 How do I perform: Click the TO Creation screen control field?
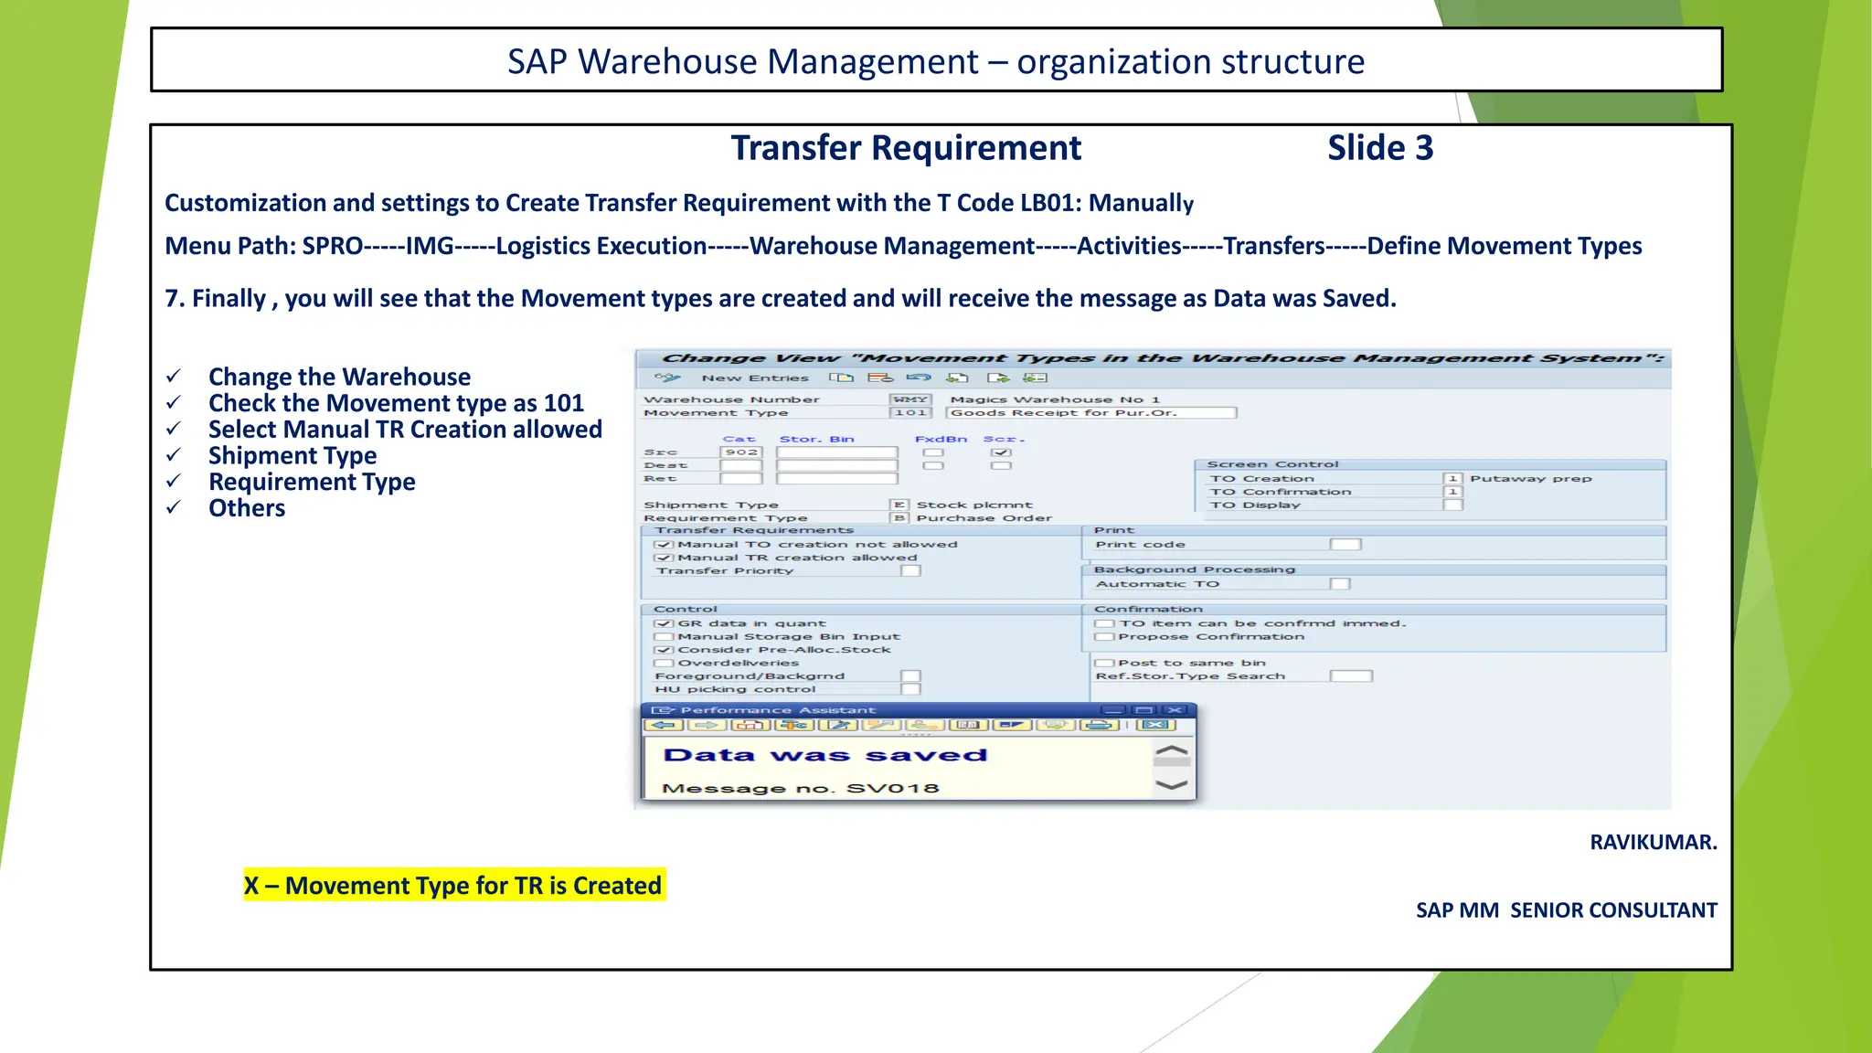coord(1452,479)
